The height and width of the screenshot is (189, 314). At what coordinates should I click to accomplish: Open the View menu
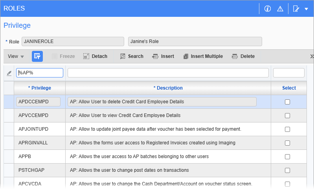tap(16, 56)
